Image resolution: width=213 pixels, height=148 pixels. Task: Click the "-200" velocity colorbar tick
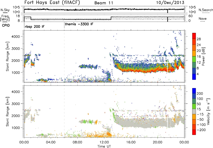point(201,130)
